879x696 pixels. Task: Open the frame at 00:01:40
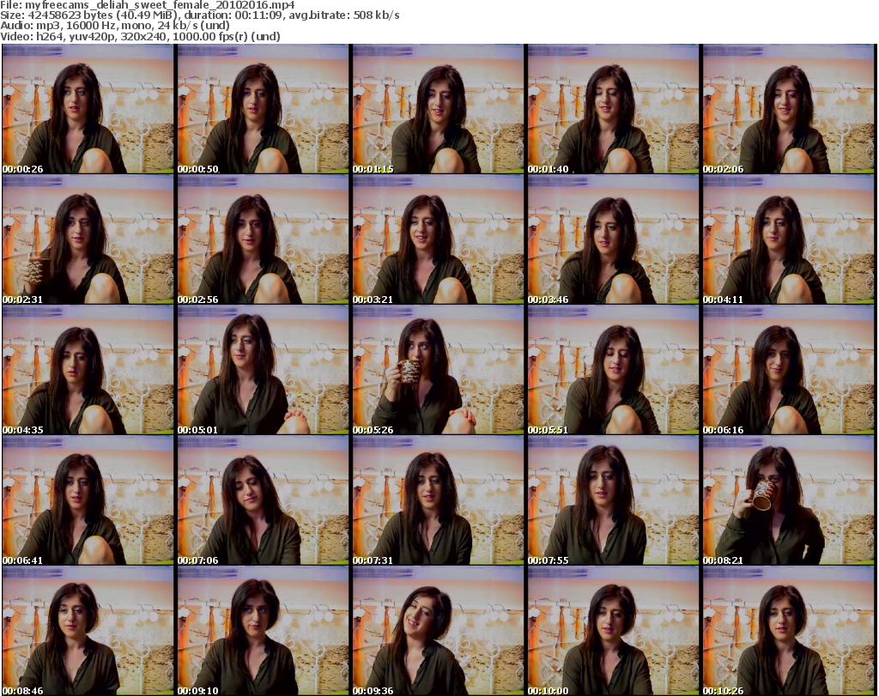point(613,109)
